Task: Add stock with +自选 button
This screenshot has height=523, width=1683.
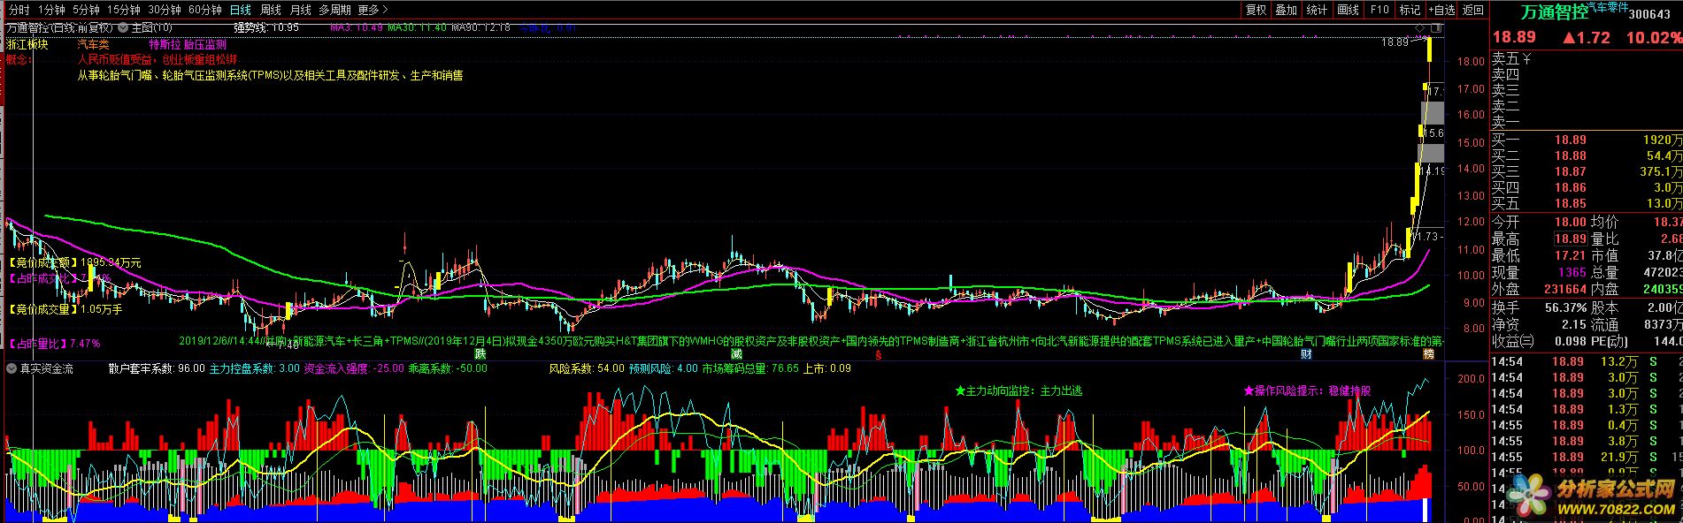Action: pyautogui.click(x=1441, y=10)
